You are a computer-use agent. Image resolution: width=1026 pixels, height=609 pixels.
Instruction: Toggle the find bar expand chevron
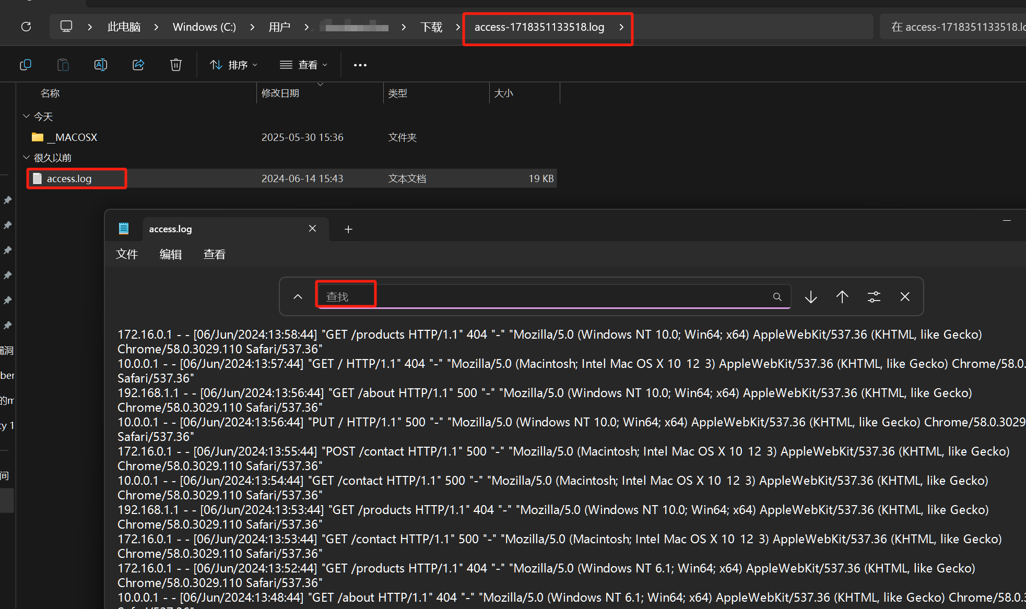pos(298,297)
